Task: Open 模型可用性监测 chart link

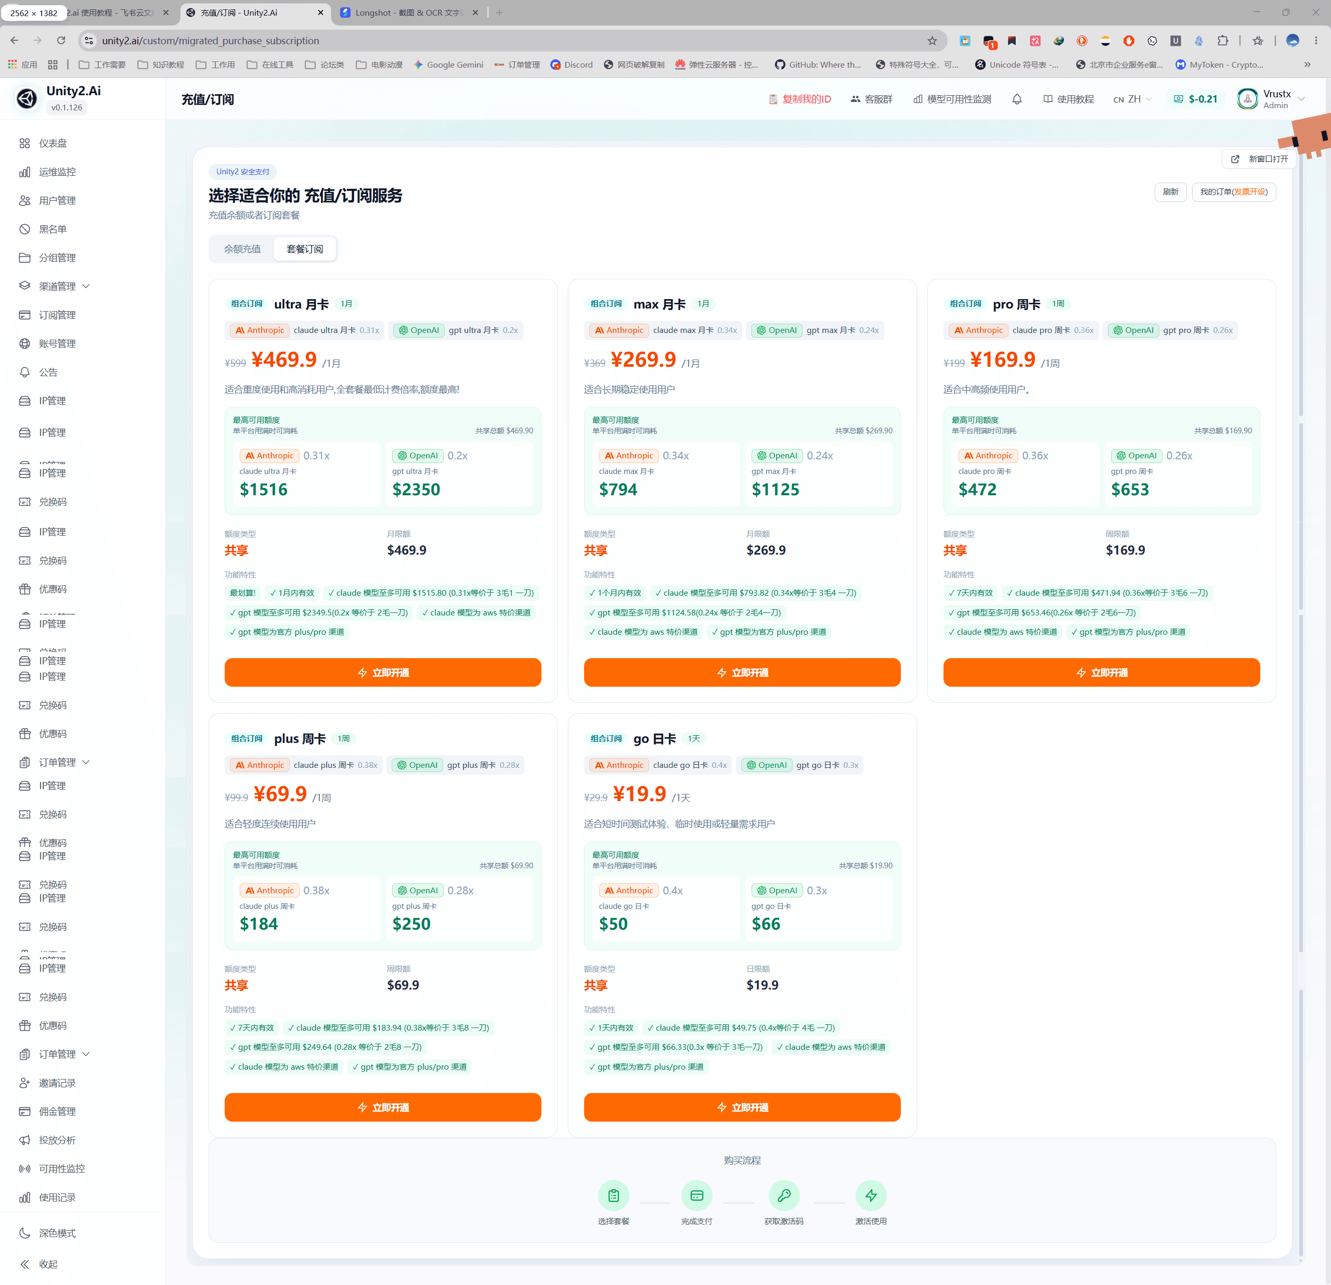Action: coord(952,99)
